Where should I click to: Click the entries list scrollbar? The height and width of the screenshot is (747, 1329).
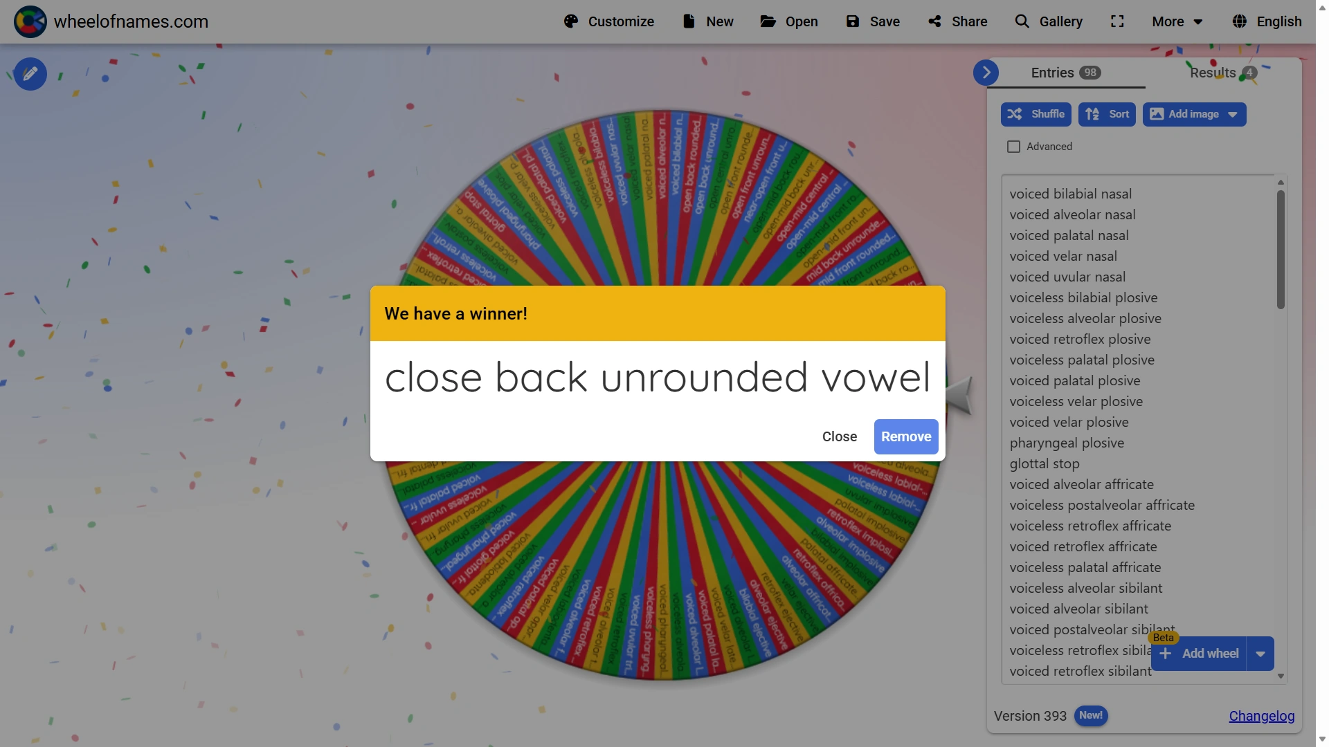tap(1281, 249)
